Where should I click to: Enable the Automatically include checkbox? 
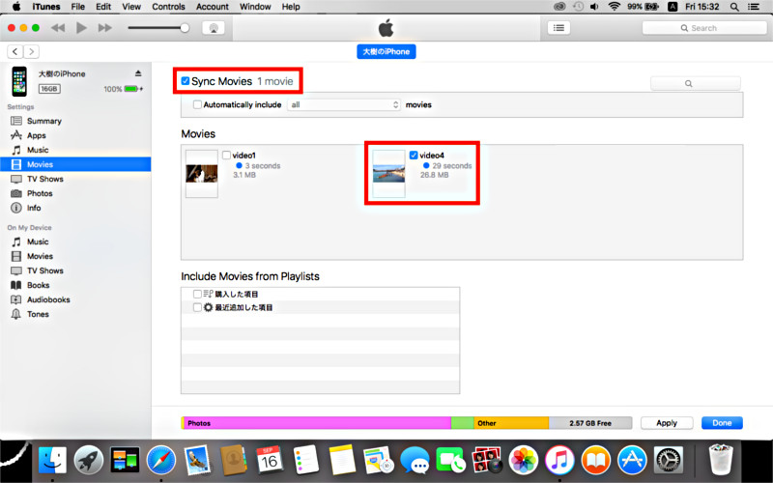pos(197,104)
